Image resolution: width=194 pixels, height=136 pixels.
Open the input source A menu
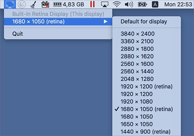click(x=155, y=4)
